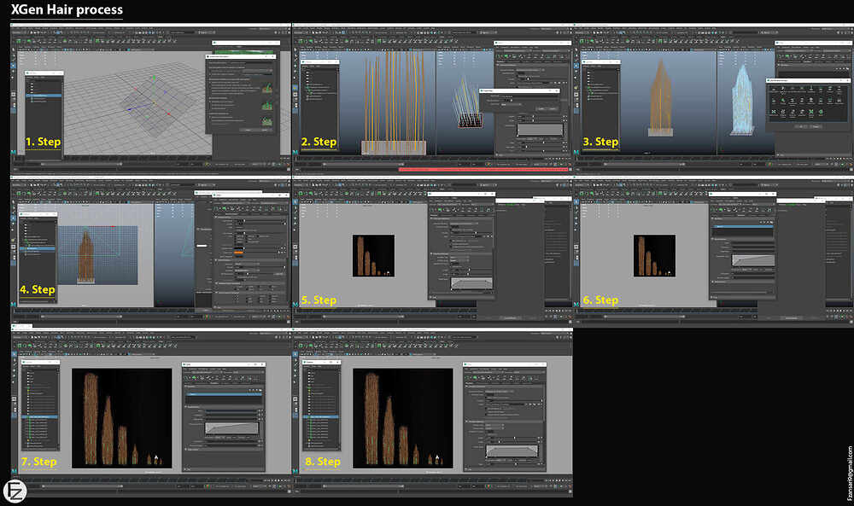This screenshot has width=854, height=506.
Task: Click the ramp graph in Step 6 XGen window
Action: coord(752,260)
